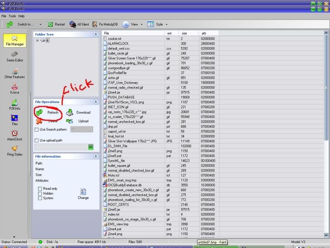Open the Seem Editor section
This screenshot has width=330, height=248.
coord(14,57)
